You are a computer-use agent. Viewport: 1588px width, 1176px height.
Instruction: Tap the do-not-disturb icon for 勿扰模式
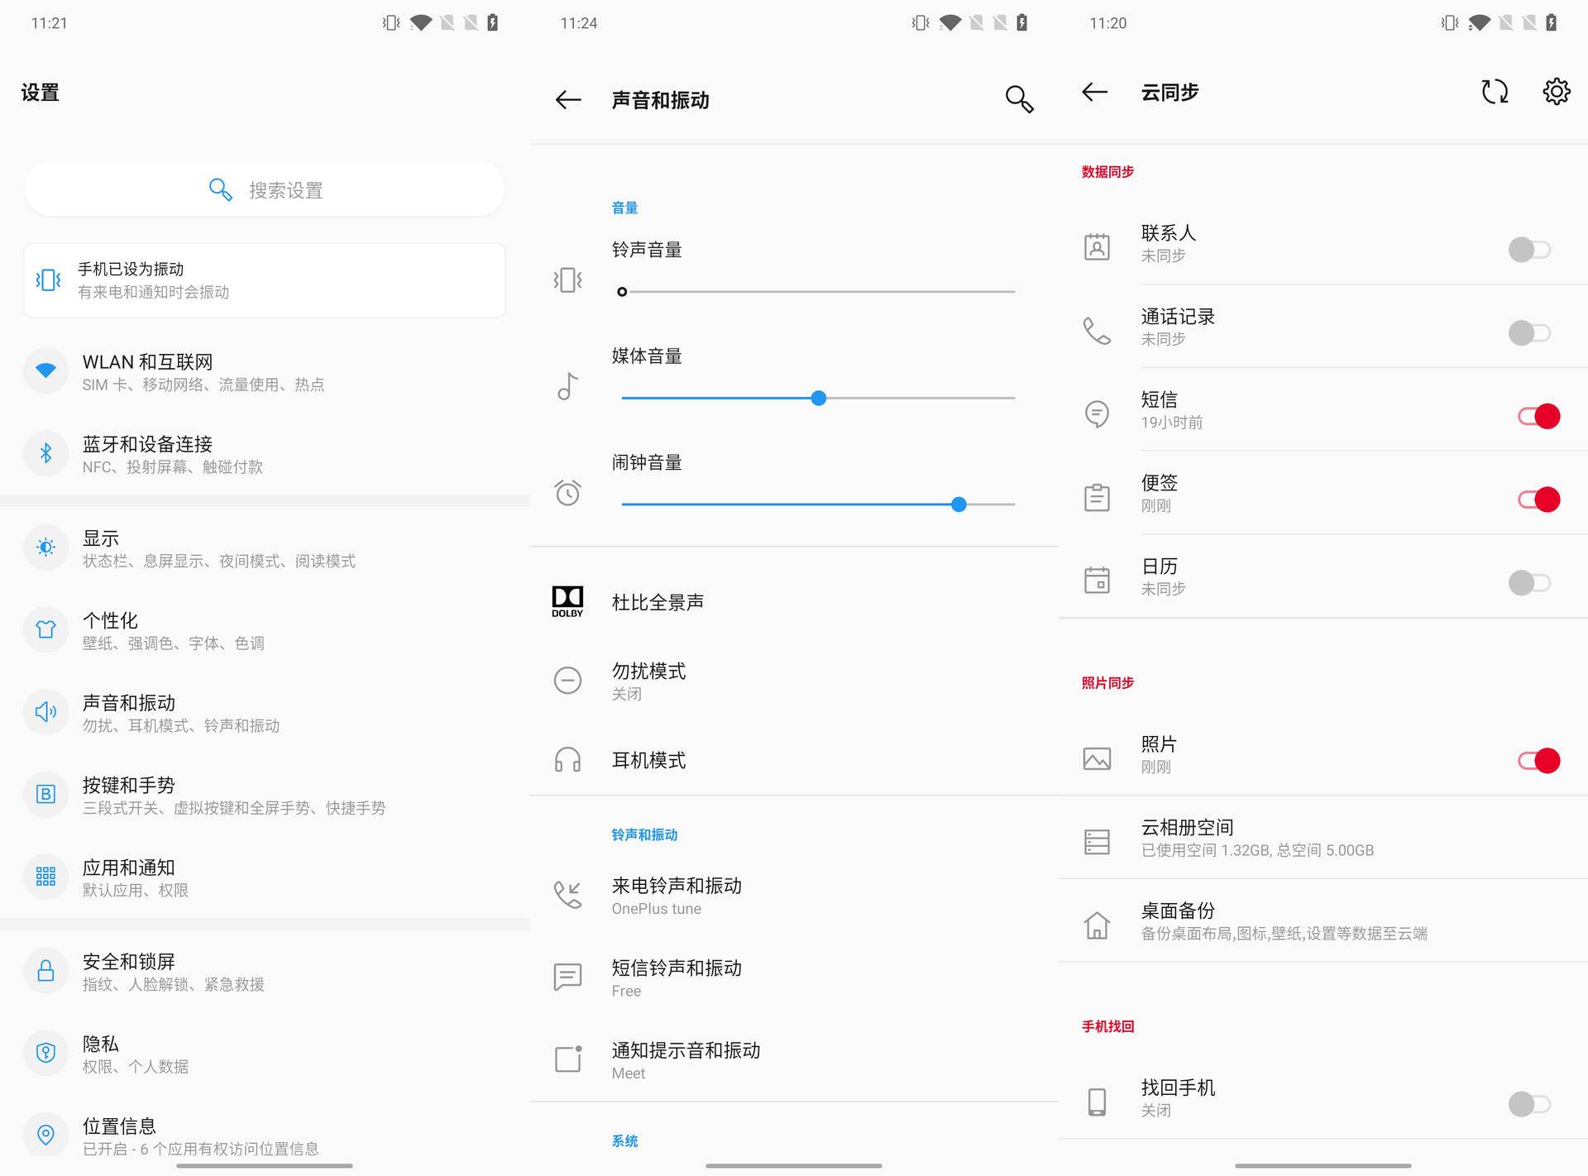click(x=567, y=681)
